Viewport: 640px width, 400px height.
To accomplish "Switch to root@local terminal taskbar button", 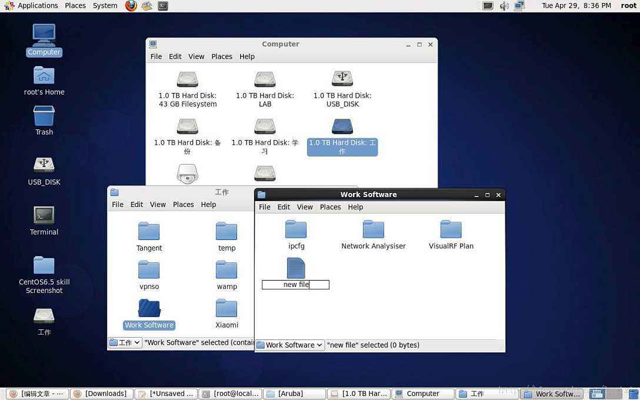I will click(231, 394).
